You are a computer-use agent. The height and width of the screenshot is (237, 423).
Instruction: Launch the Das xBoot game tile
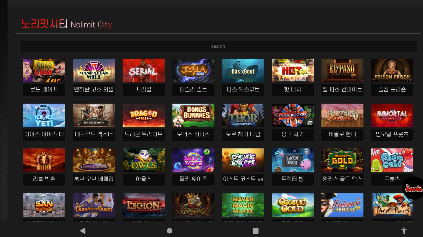pyautogui.click(x=243, y=70)
